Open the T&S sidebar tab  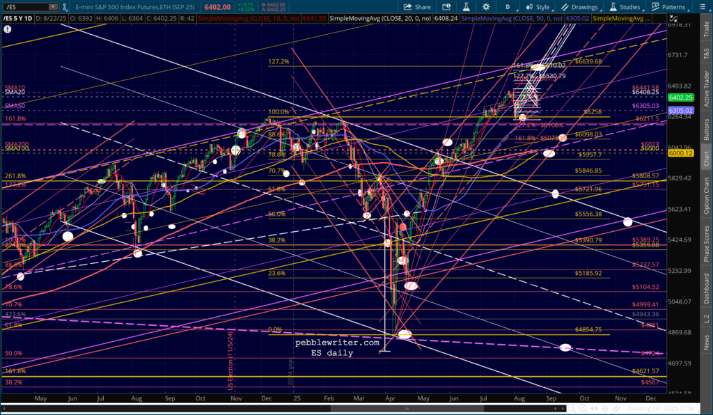pos(706,53)
